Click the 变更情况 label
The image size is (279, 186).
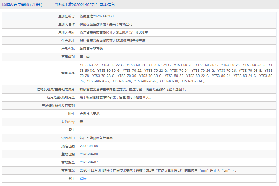click(x=68, y=170)
